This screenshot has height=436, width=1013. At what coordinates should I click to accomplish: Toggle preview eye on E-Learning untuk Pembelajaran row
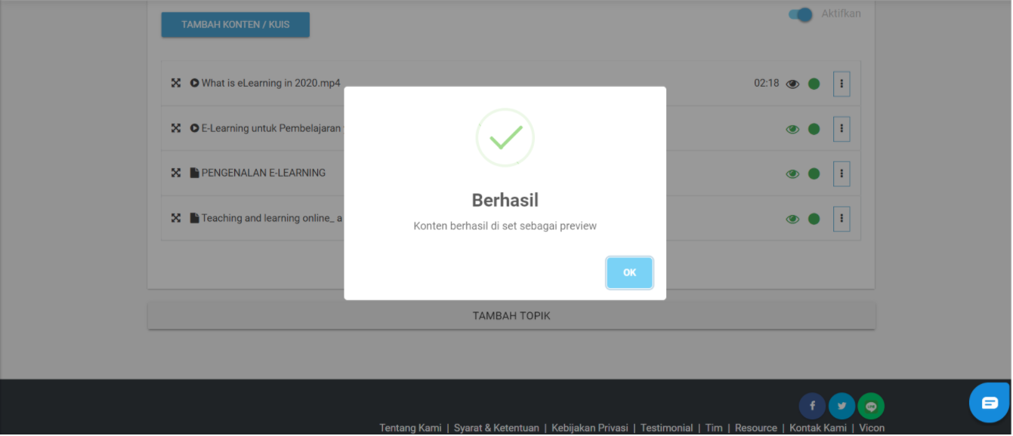click(x=792, y=129)
